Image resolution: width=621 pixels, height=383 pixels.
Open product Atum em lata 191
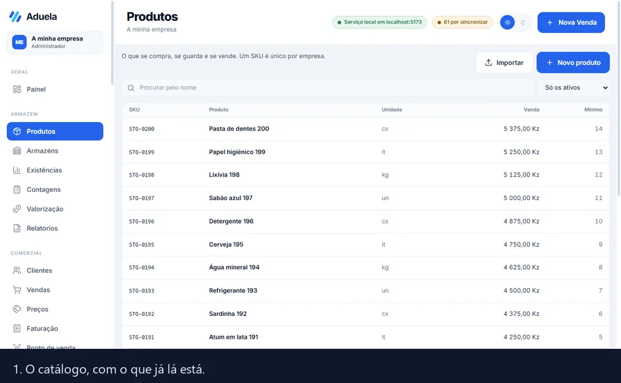[233, 337]
